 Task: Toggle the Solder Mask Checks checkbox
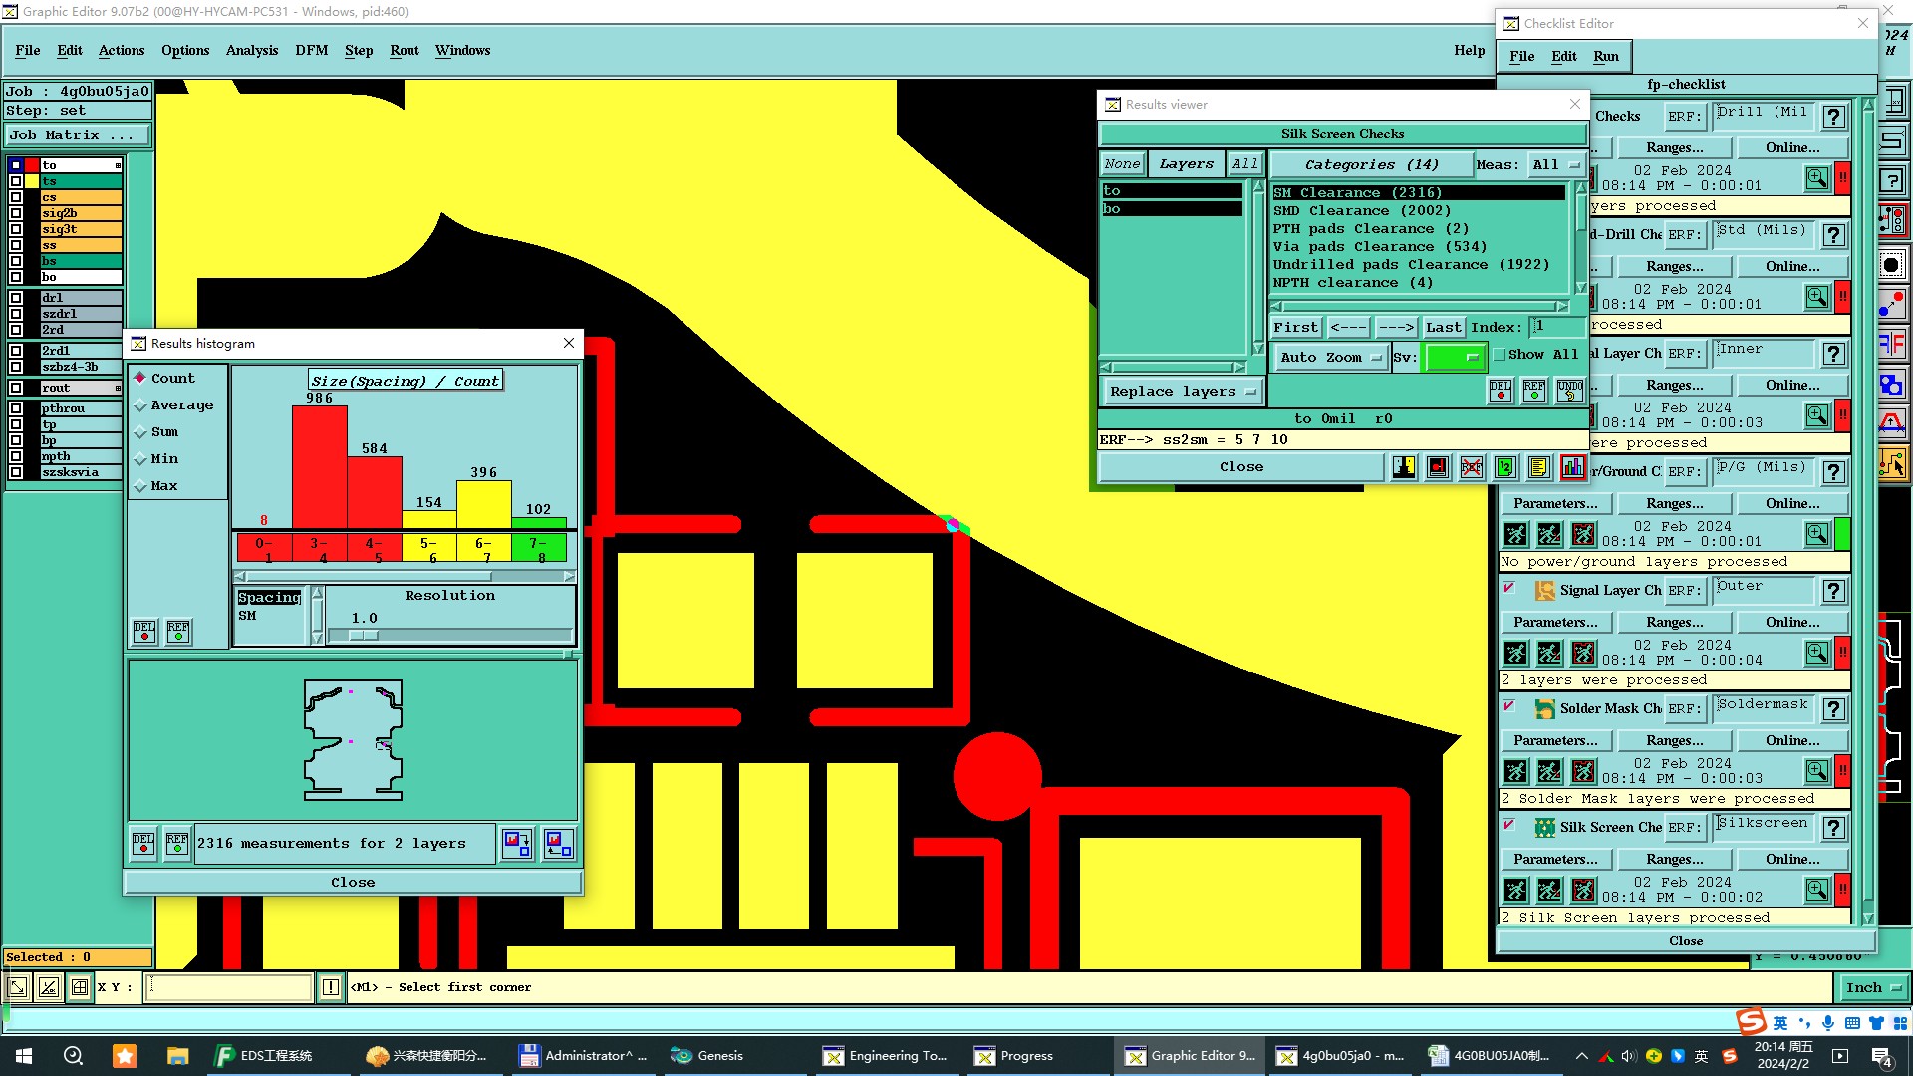pos(1509,707)
